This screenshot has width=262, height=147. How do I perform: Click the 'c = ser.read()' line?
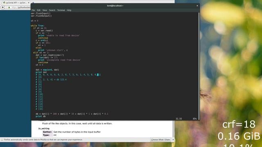tap(44, 31)
